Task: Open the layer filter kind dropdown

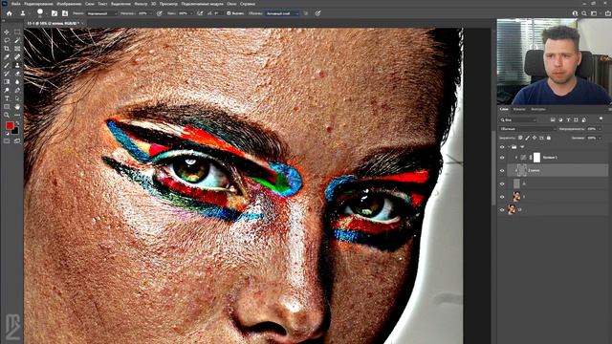Action: [x=518, y=119]
